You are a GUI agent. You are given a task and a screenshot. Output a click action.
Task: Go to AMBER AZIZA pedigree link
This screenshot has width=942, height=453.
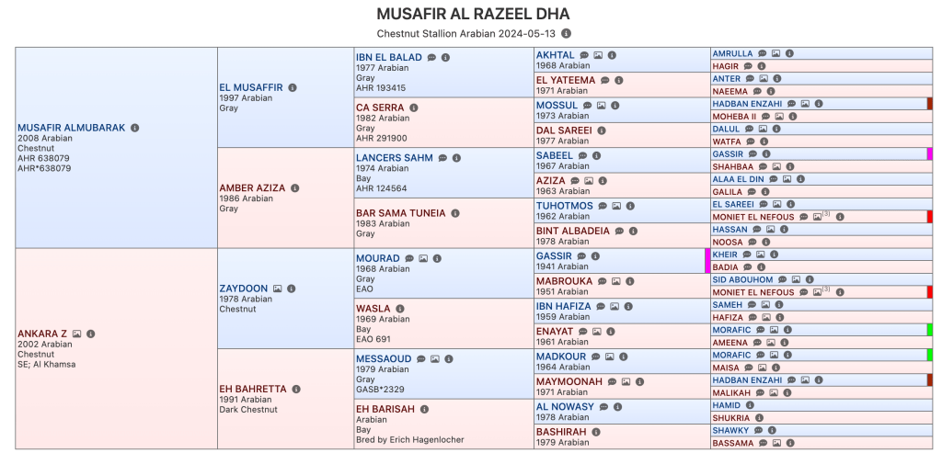[x=253, y=187]
